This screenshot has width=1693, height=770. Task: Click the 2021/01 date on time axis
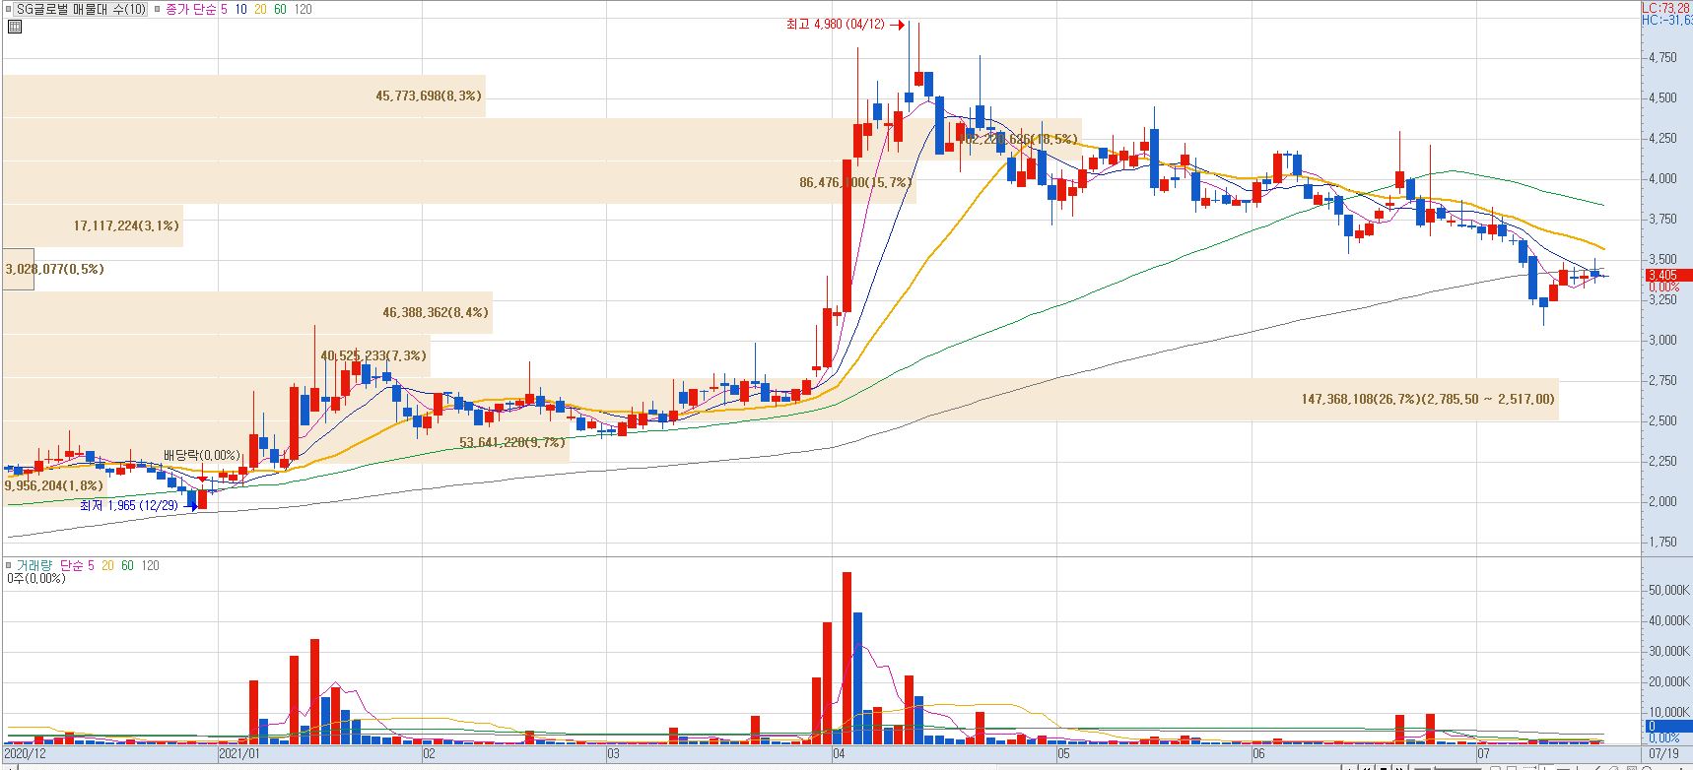point(238,754)
